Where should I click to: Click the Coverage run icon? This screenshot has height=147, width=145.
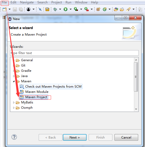tap(76, 9)
